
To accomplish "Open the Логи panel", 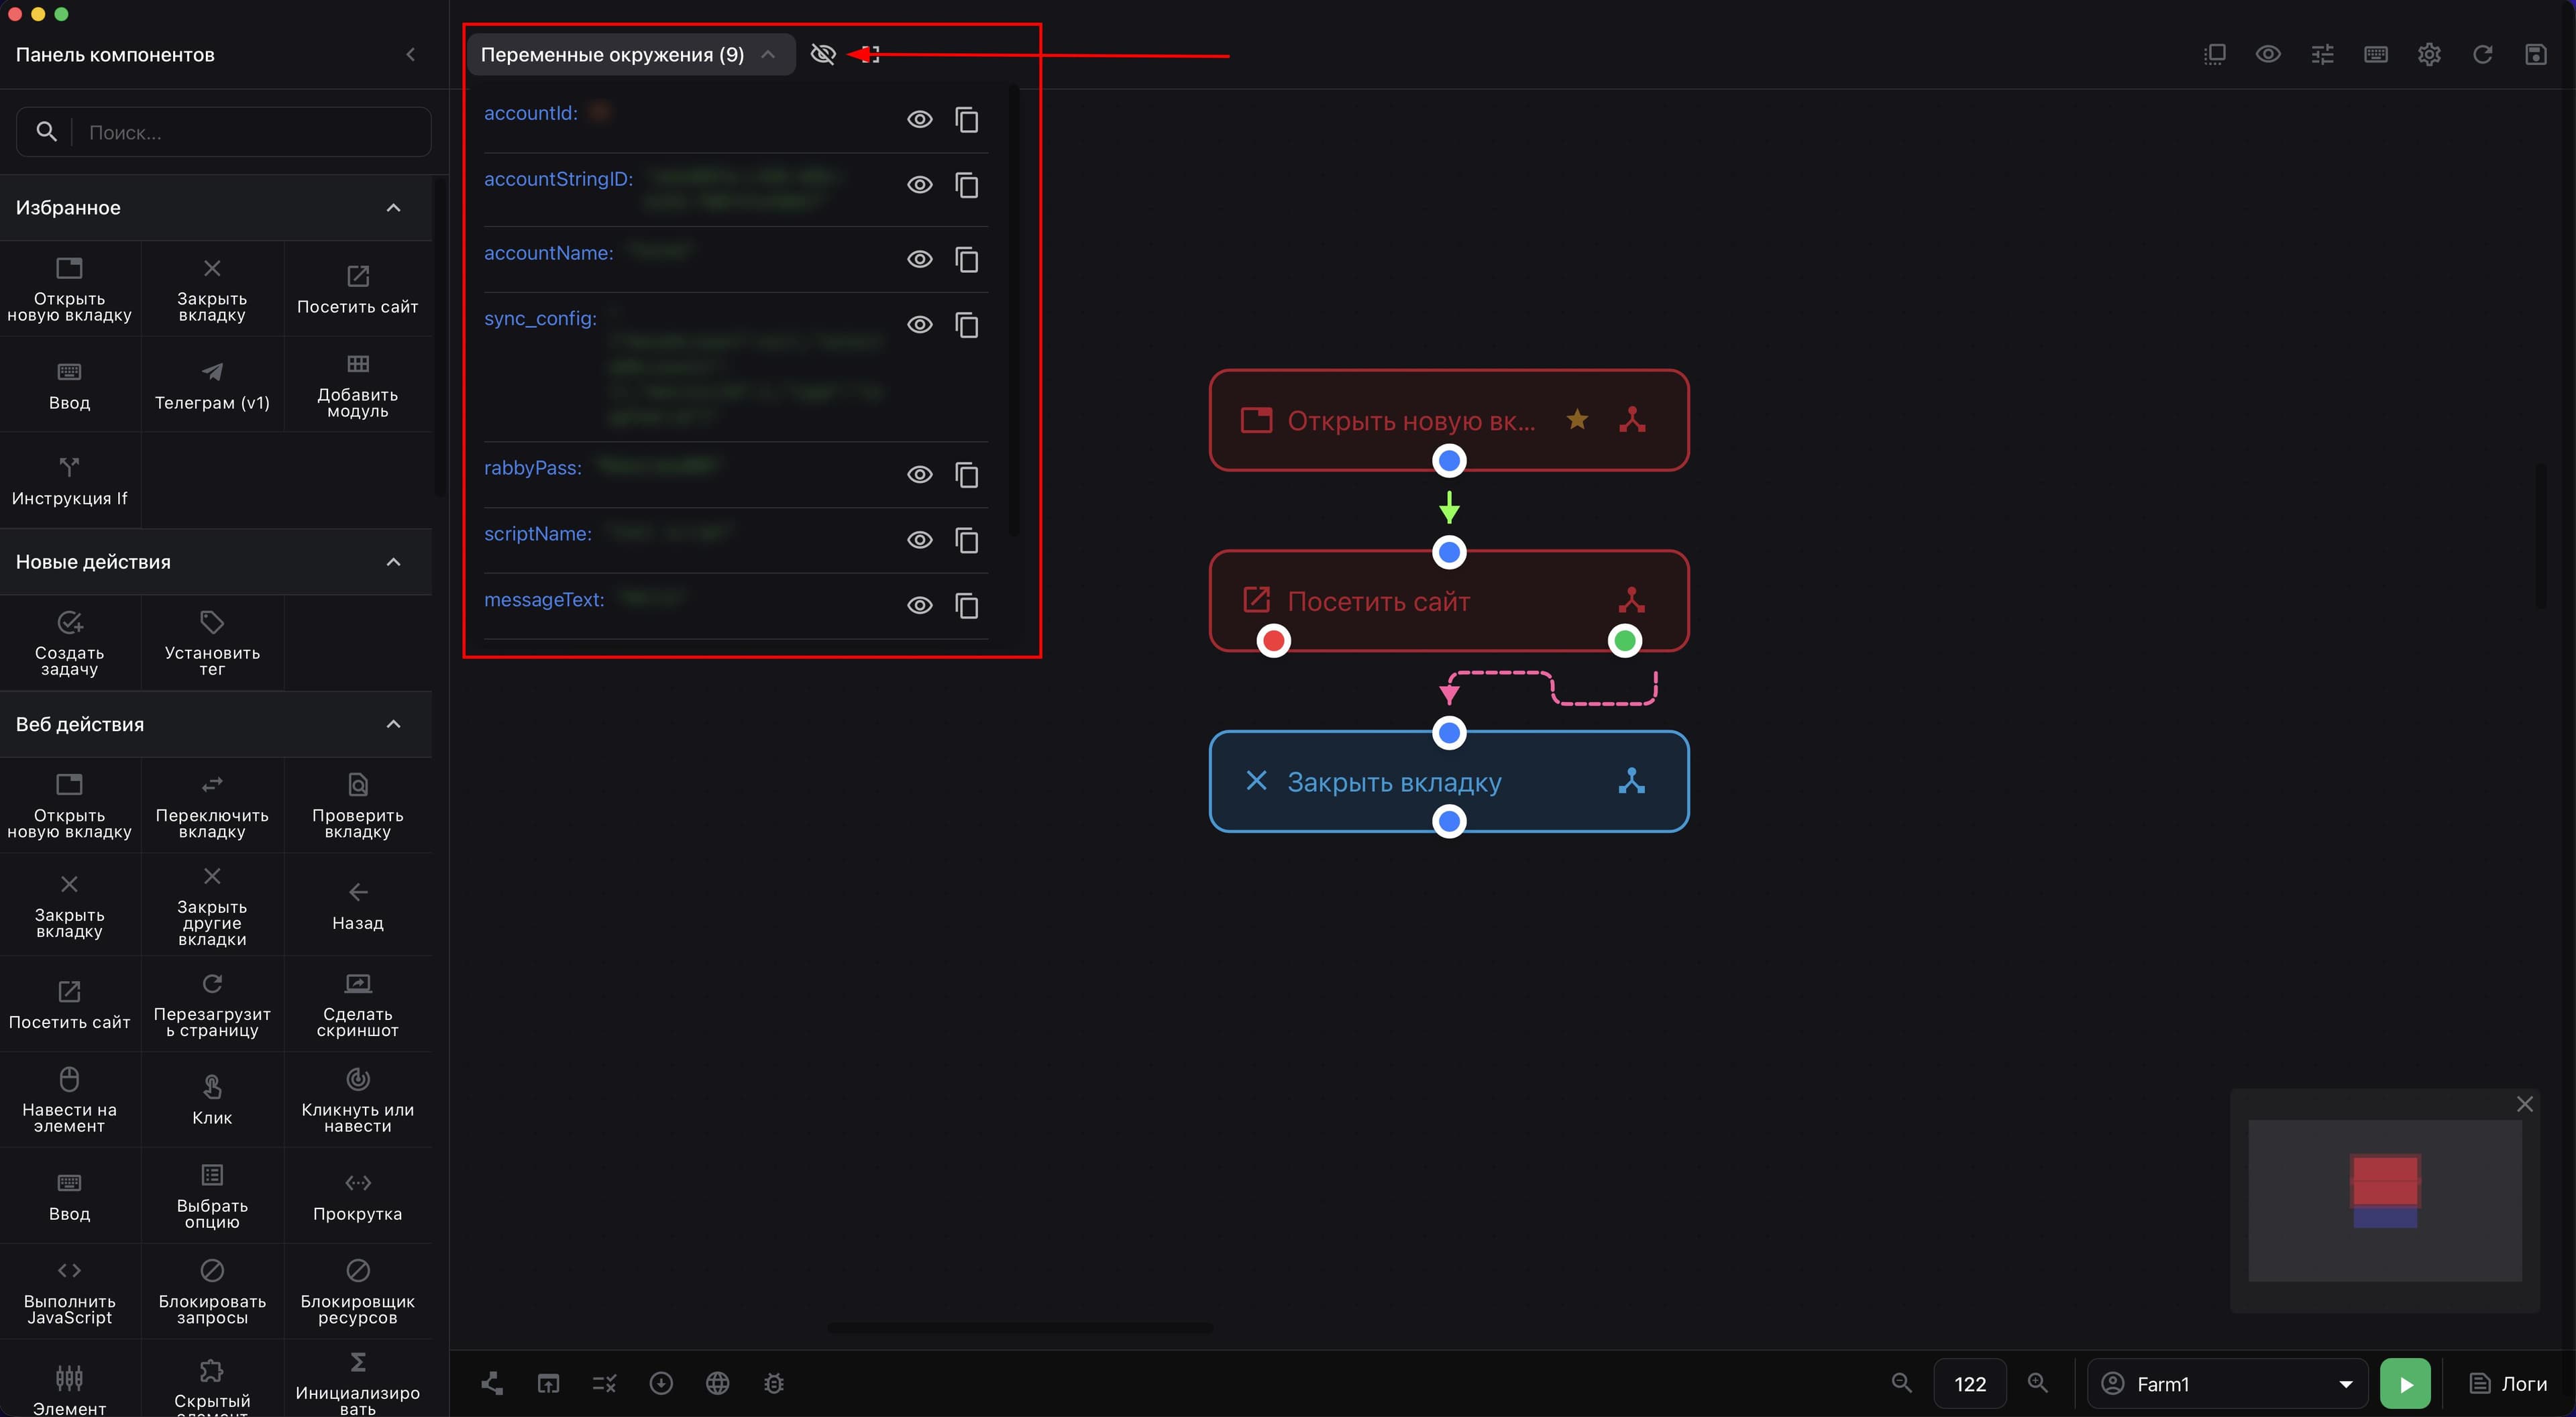I will point(2508,1384).
